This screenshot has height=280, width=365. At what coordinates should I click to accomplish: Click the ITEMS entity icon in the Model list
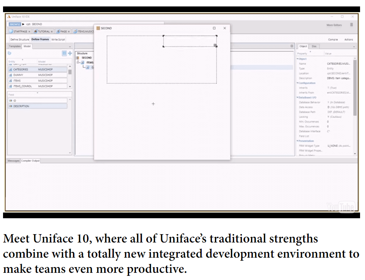point(11,81)
